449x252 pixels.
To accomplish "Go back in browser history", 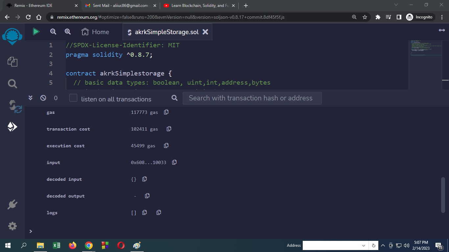I will click(7, 17).
